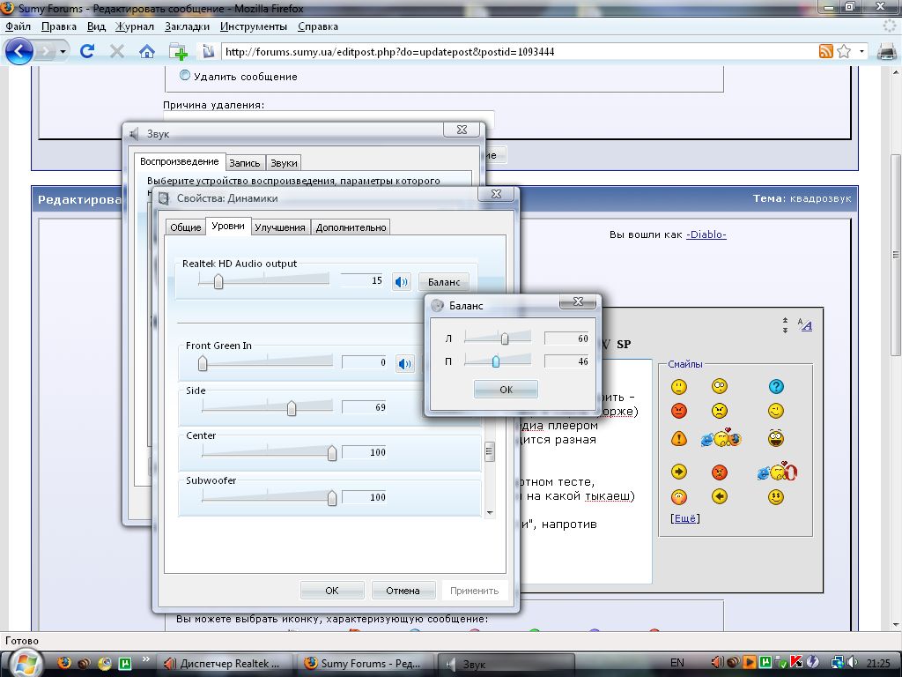Mute the Realtek HD Audio output speaker

point(402,282)
